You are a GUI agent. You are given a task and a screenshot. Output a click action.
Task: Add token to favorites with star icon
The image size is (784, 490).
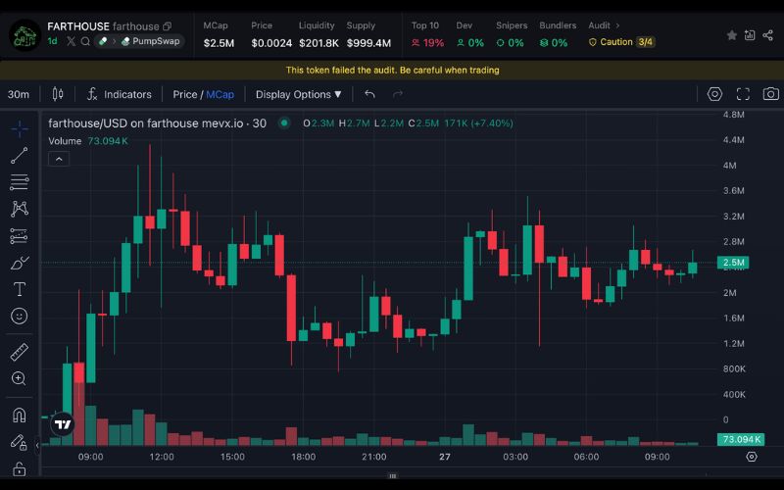pyautogui.click(x=731, y=35)
